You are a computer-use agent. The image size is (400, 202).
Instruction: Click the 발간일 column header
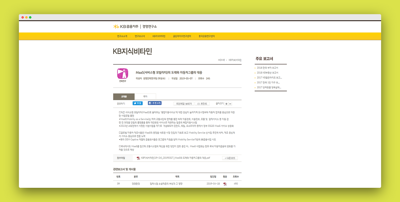pos(213,177)
